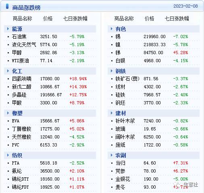Select PTA commodity name
Screen dimensions: 204x193
16,163
